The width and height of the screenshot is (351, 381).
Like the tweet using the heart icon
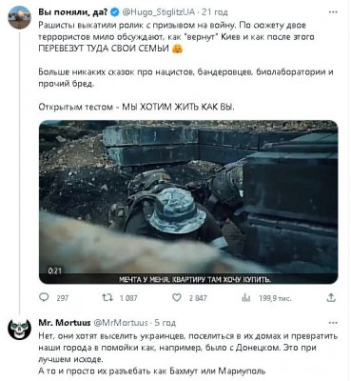coord(176,297)
